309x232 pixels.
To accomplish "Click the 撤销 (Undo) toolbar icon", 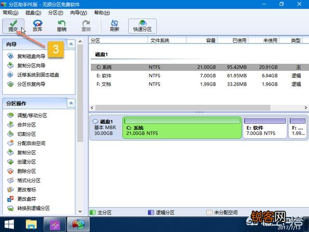I will 62,26.
